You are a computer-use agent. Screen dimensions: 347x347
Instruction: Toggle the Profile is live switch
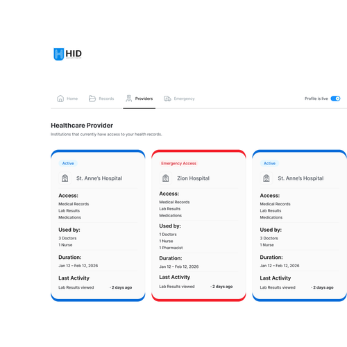click(335, 99)
